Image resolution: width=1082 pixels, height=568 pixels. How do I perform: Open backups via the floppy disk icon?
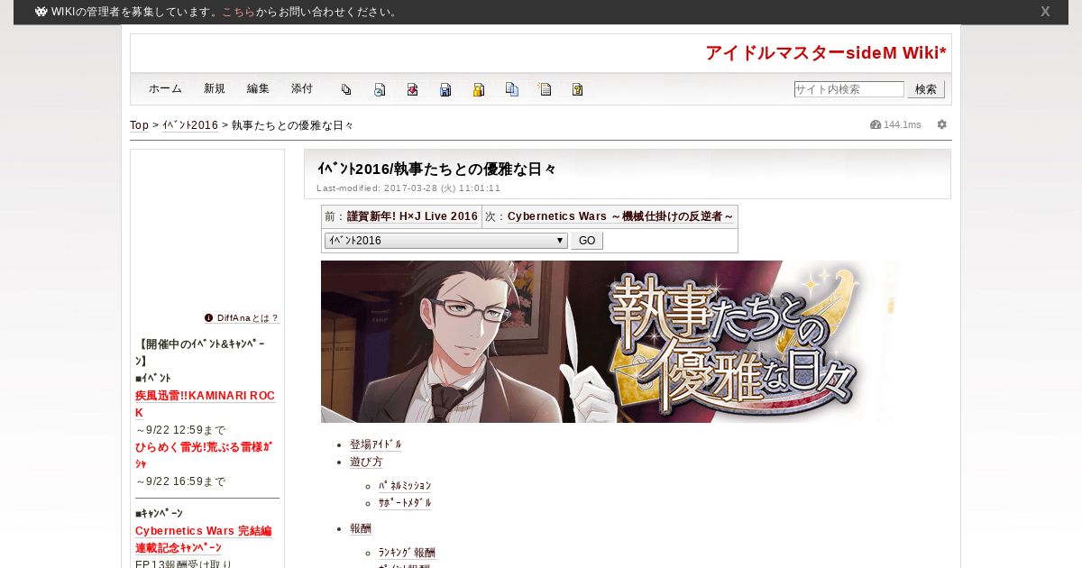445,89
